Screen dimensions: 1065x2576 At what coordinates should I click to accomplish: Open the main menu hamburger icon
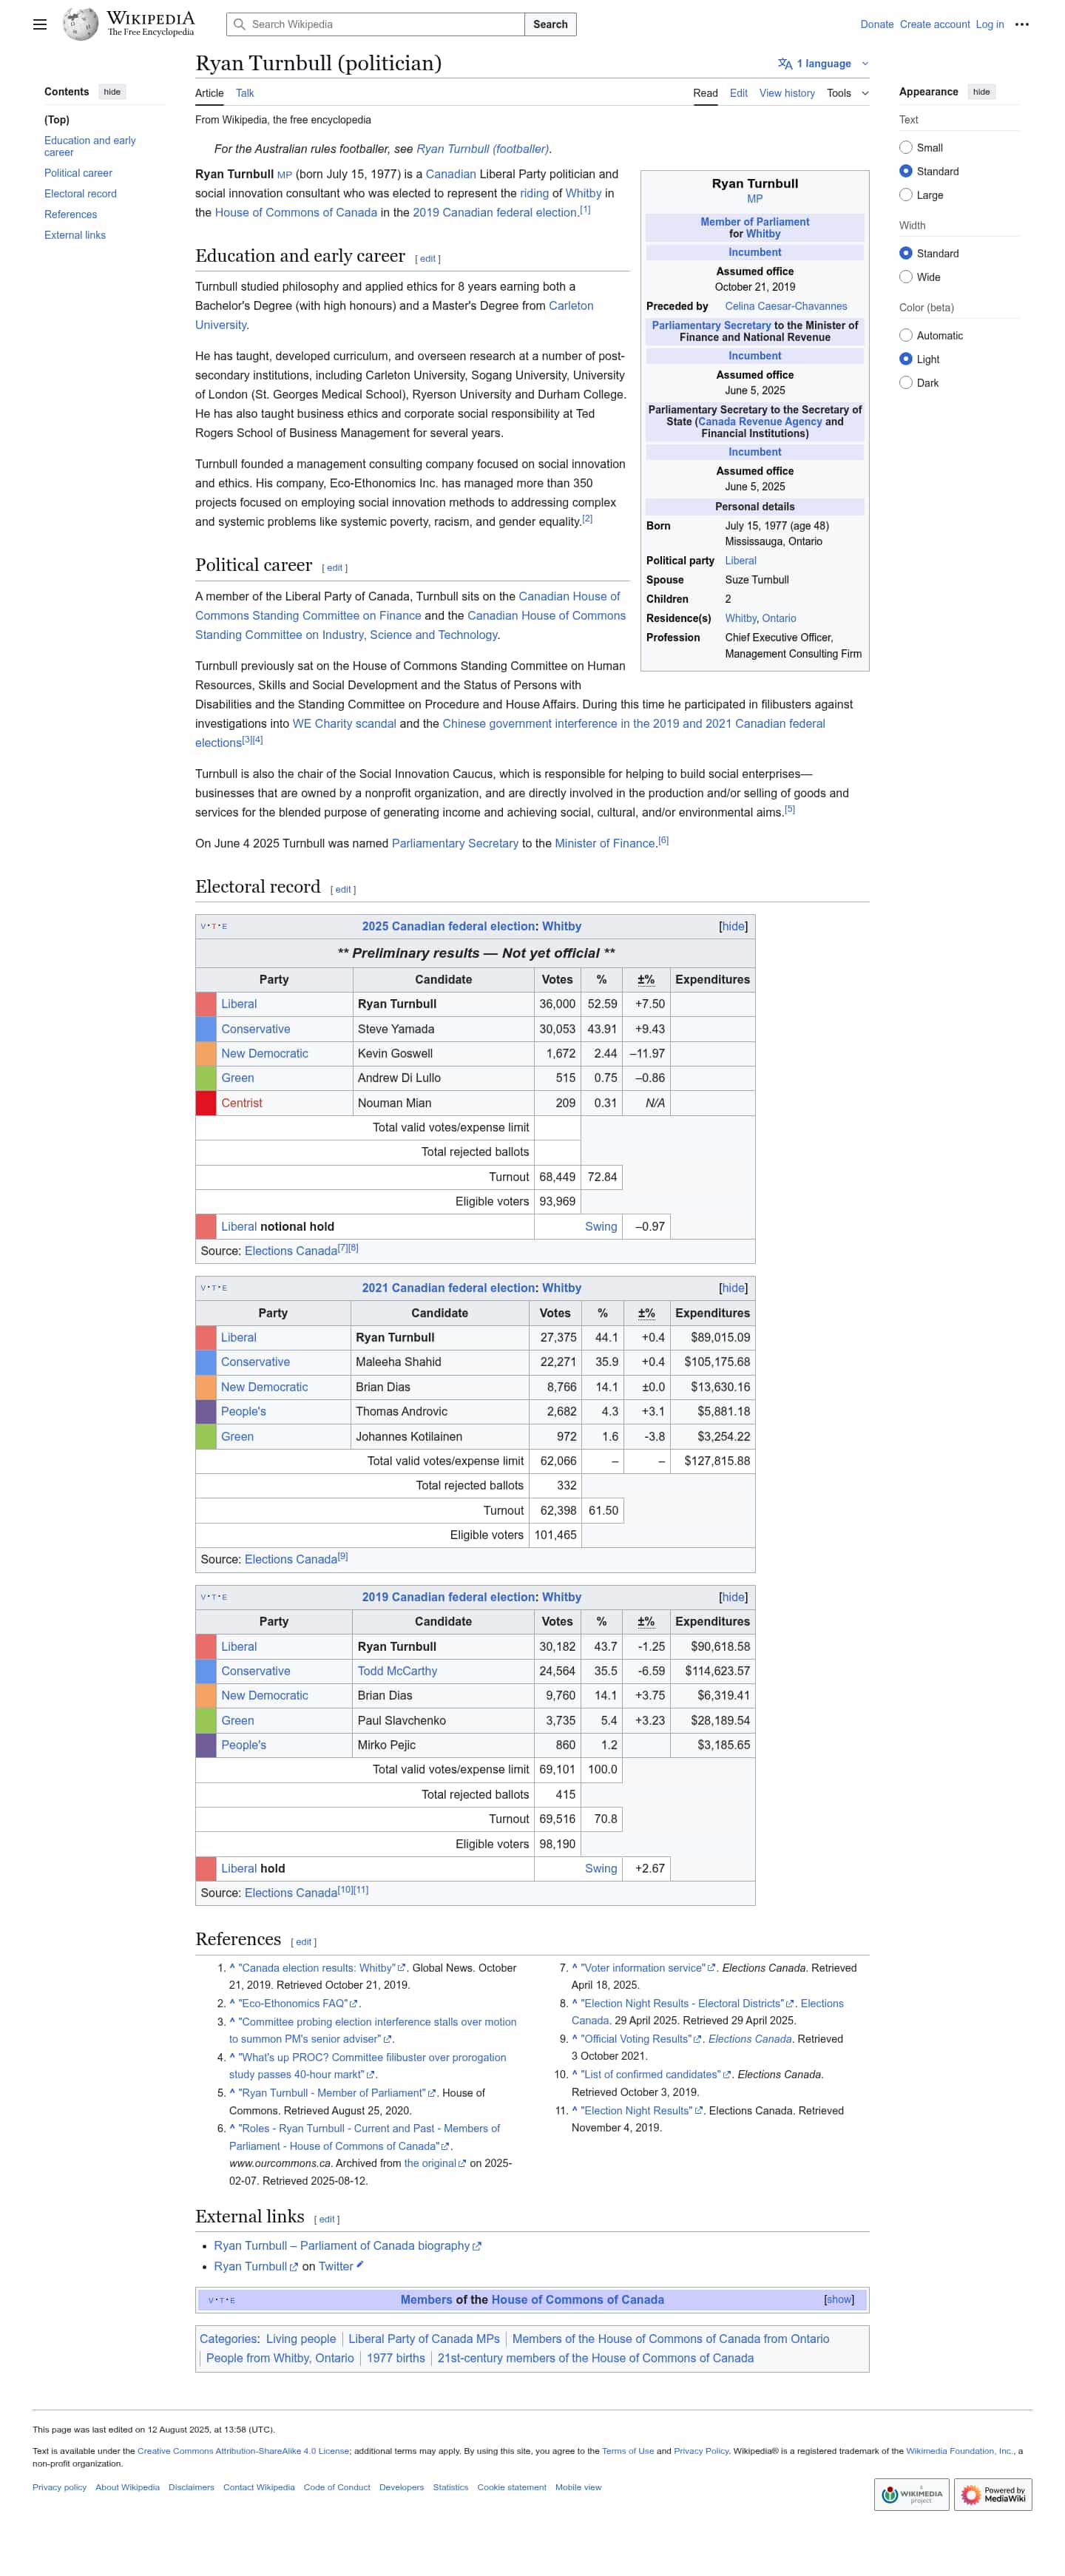click(40, 24)
